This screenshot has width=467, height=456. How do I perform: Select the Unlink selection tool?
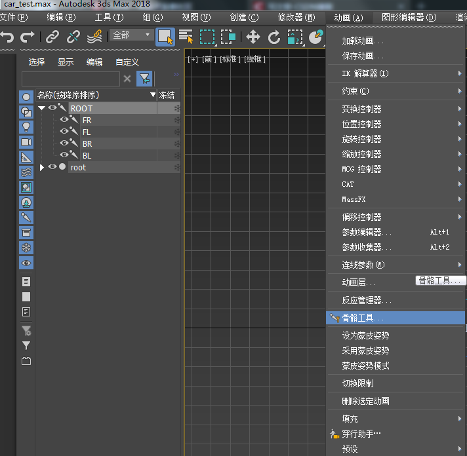point(73,37)
